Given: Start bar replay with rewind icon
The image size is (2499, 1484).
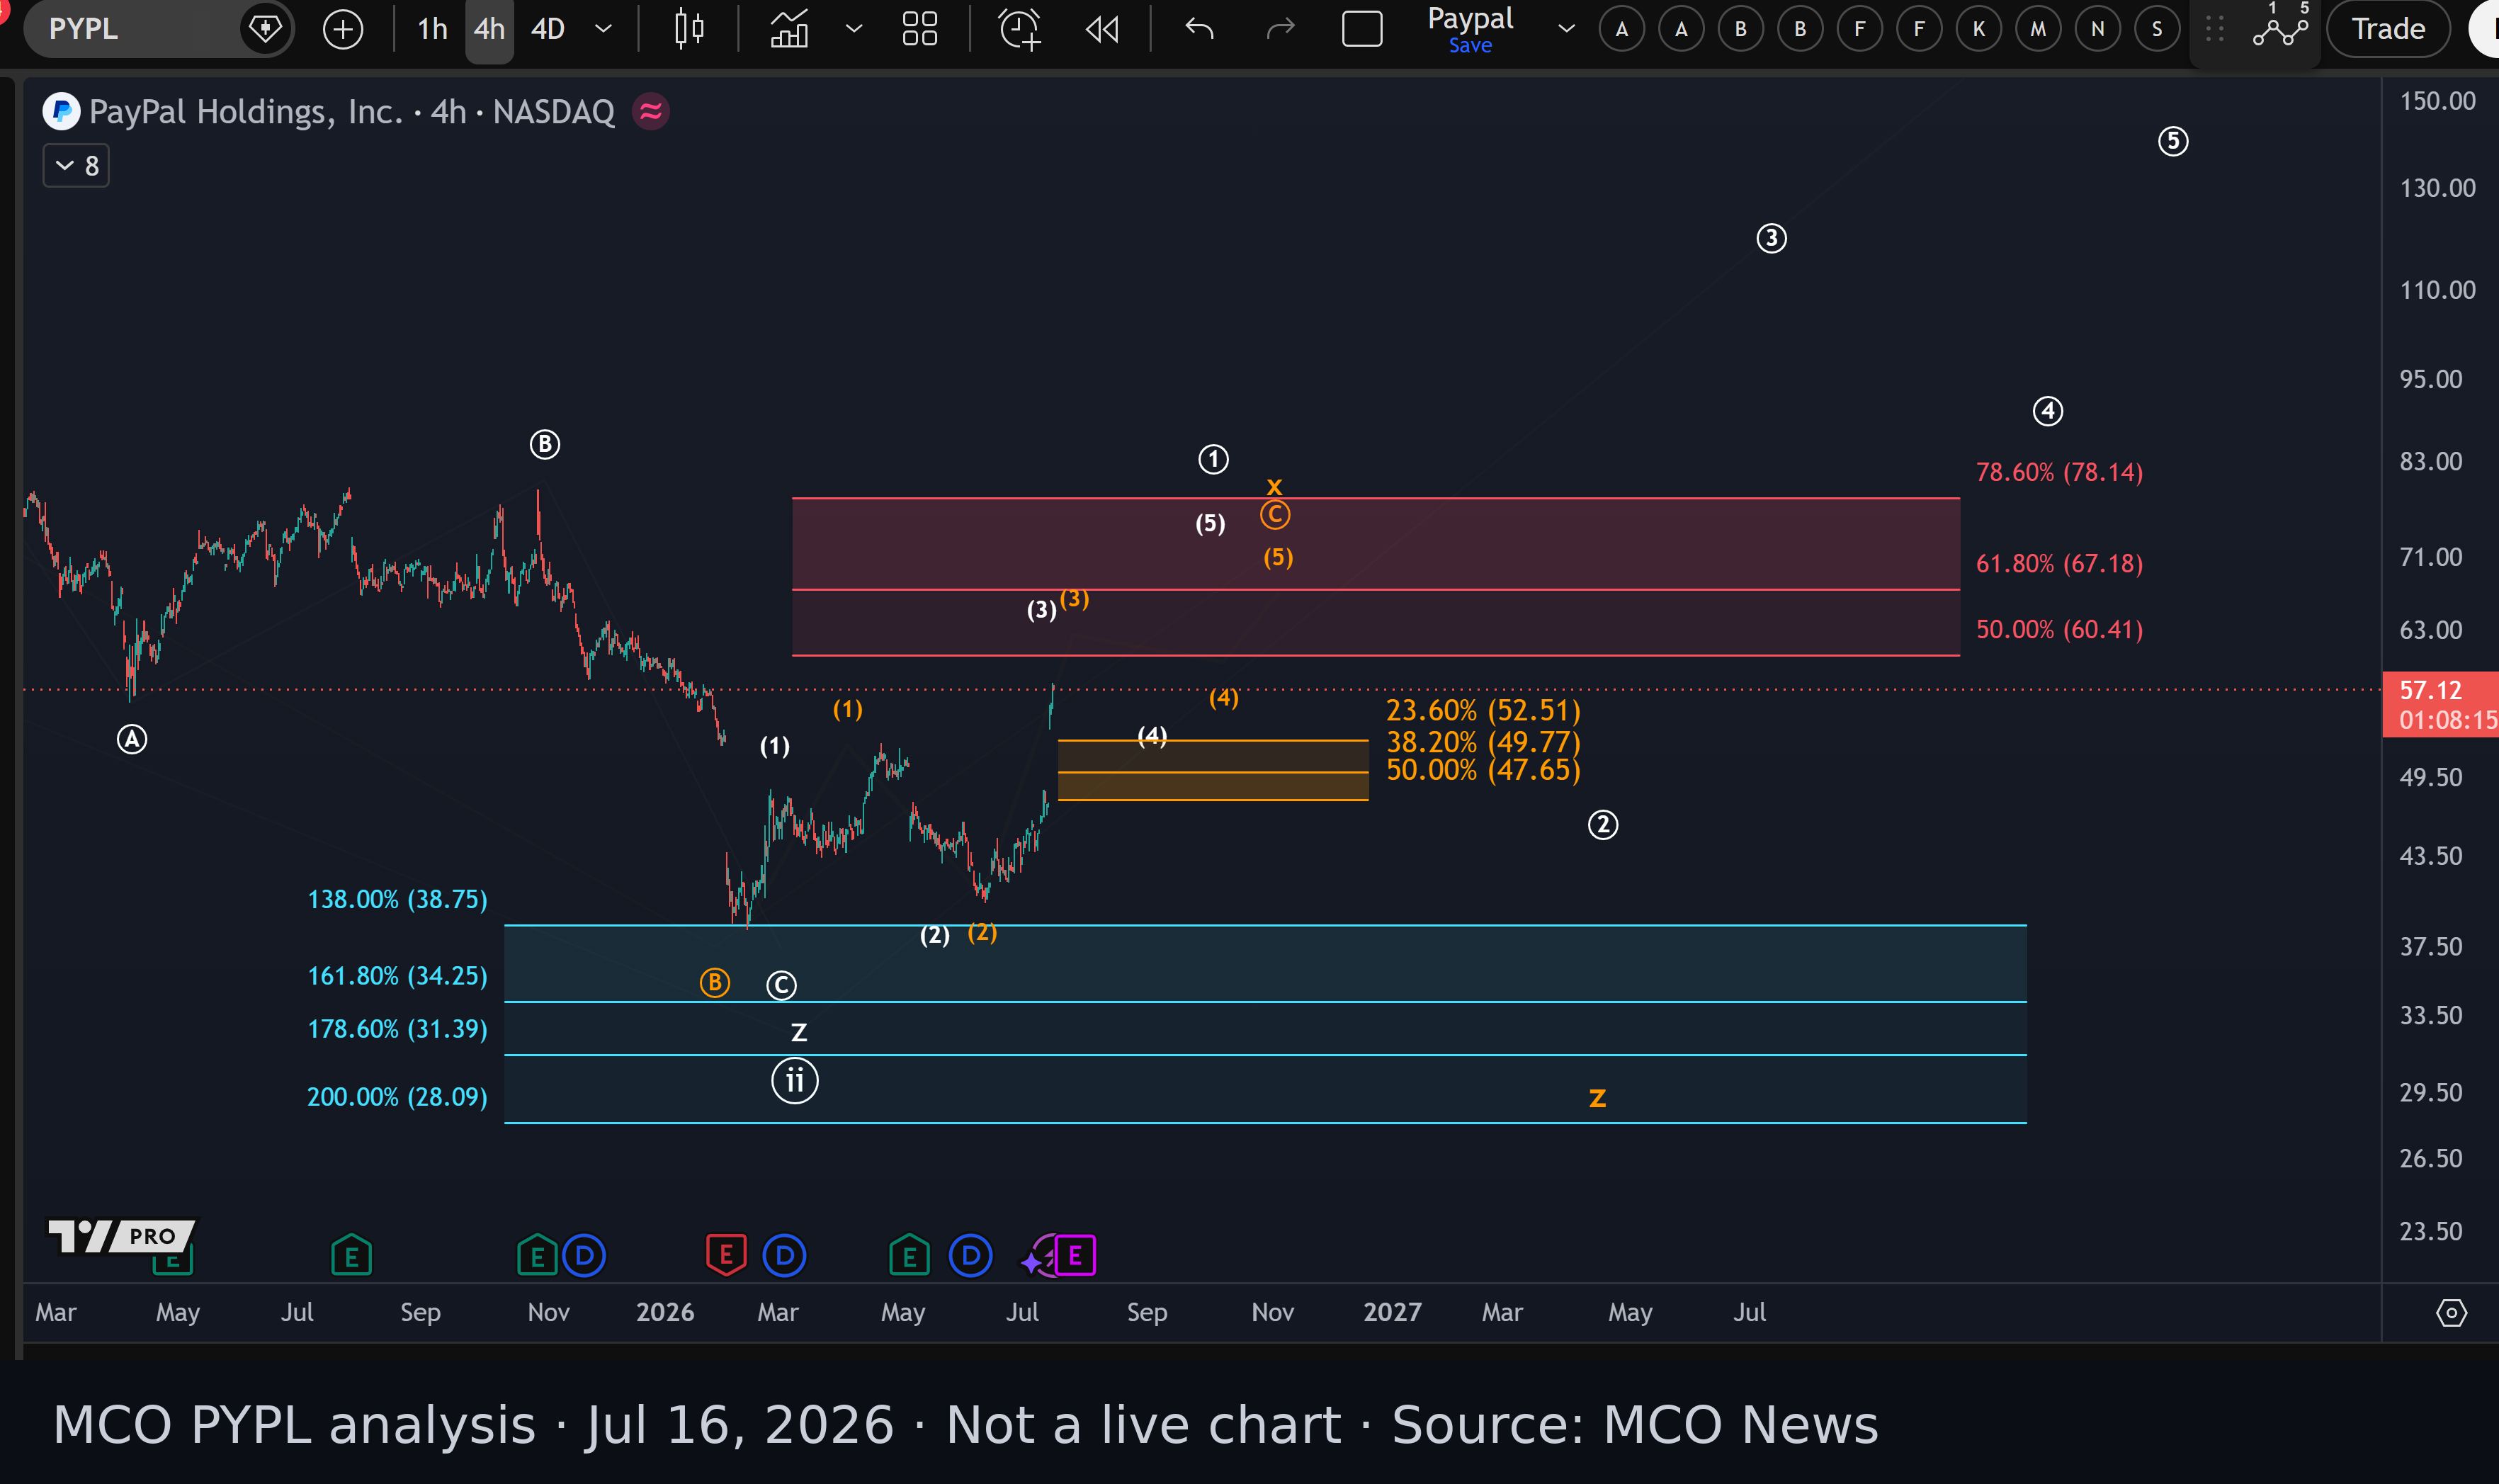Looking at the screenshot, I should tap(1102, 28).
